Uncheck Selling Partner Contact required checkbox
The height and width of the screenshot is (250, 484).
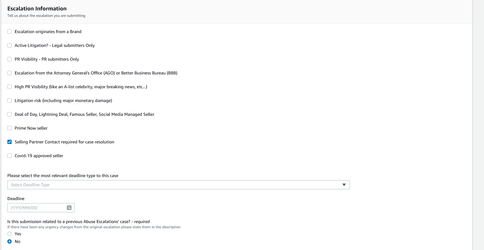pyautogui.click(x=9, y=142)
